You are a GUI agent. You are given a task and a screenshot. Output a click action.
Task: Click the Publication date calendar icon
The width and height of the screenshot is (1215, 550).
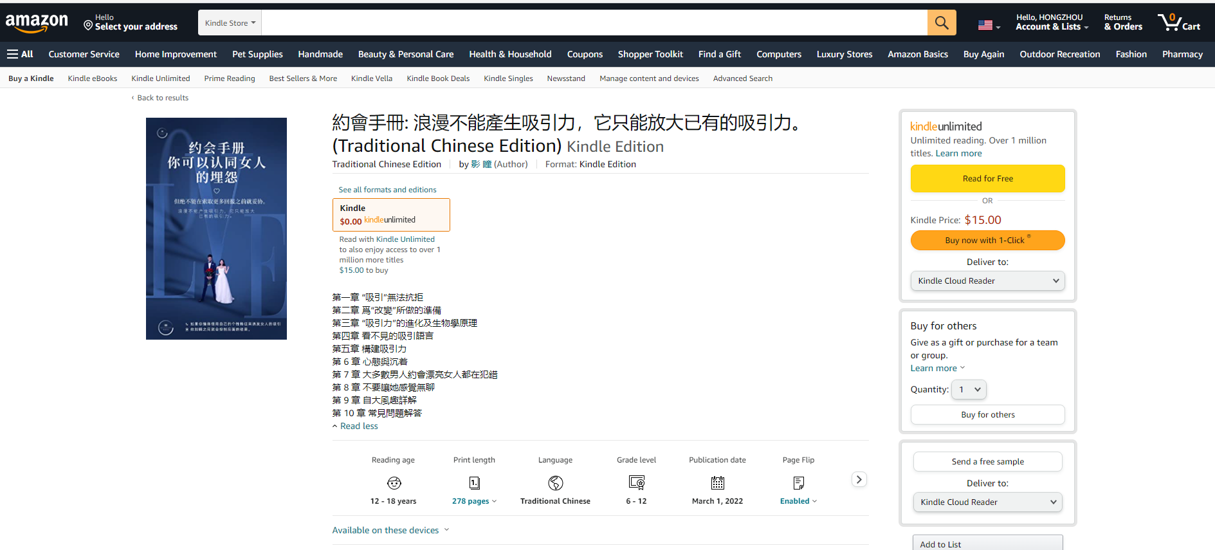[x=718, y=482]
